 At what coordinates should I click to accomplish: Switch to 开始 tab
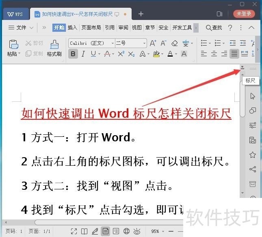pyautogui.click(x=59, y=27)
